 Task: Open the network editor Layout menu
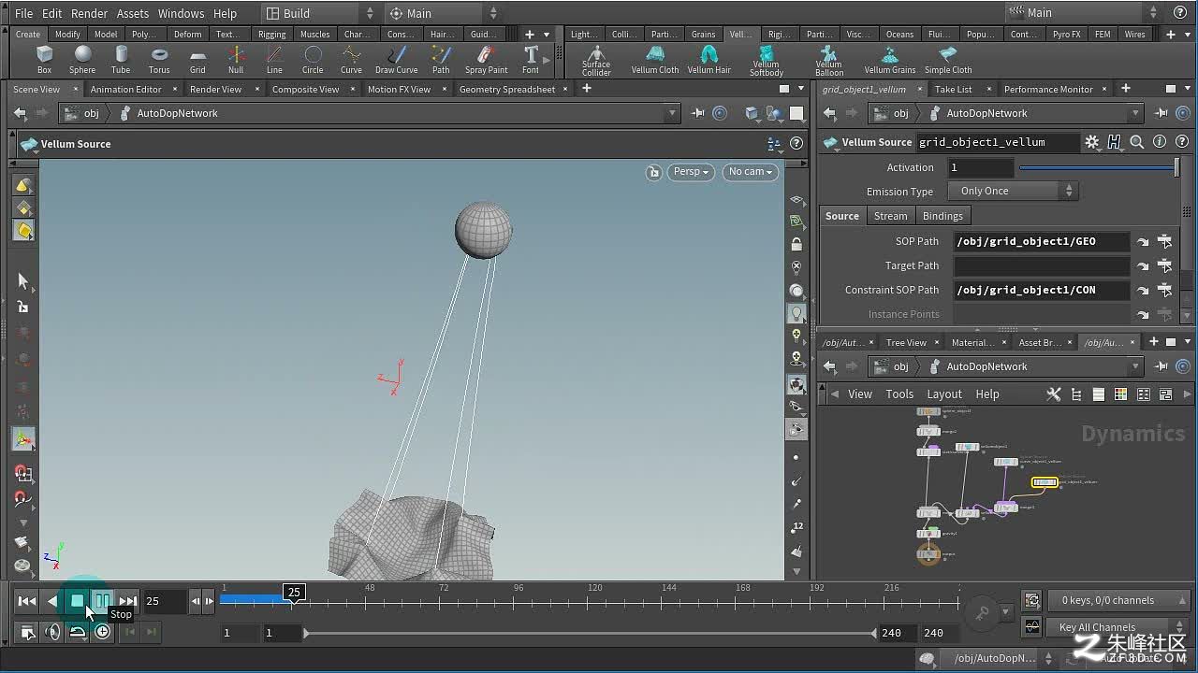pos(943,394)
